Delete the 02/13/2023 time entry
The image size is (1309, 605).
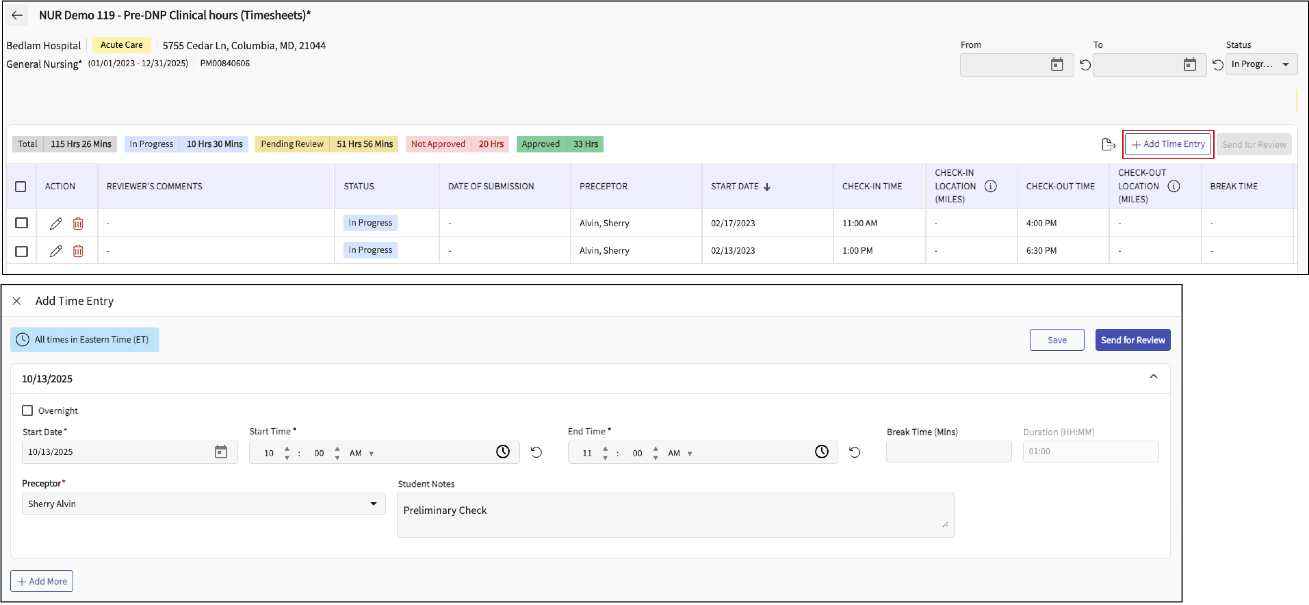(78, 251)
